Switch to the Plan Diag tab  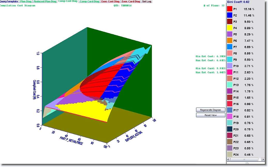click(x=26, y=2)
